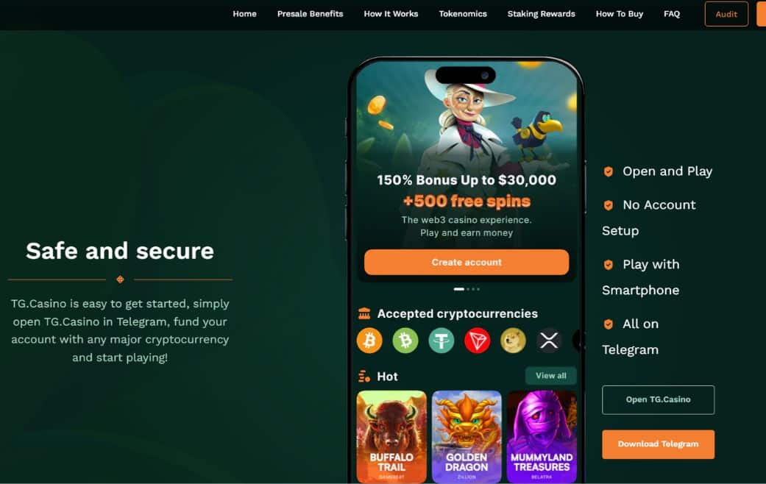The width and height of the screenshot is (766, 484).
Task: Click the Audit button in header
Action: coord(726,14)
